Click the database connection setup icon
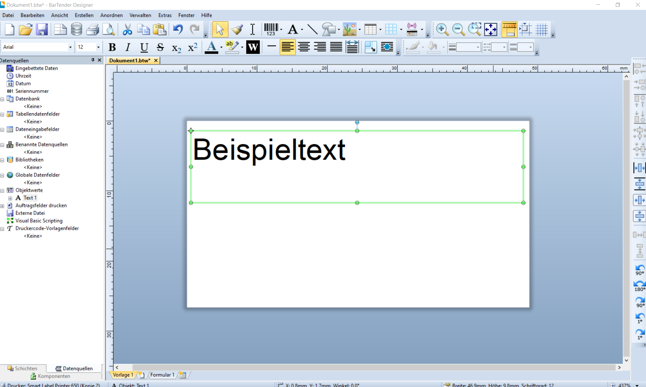The width and height of the screenshot is (646, 387). pyautogui.click(x=76, y=29)
